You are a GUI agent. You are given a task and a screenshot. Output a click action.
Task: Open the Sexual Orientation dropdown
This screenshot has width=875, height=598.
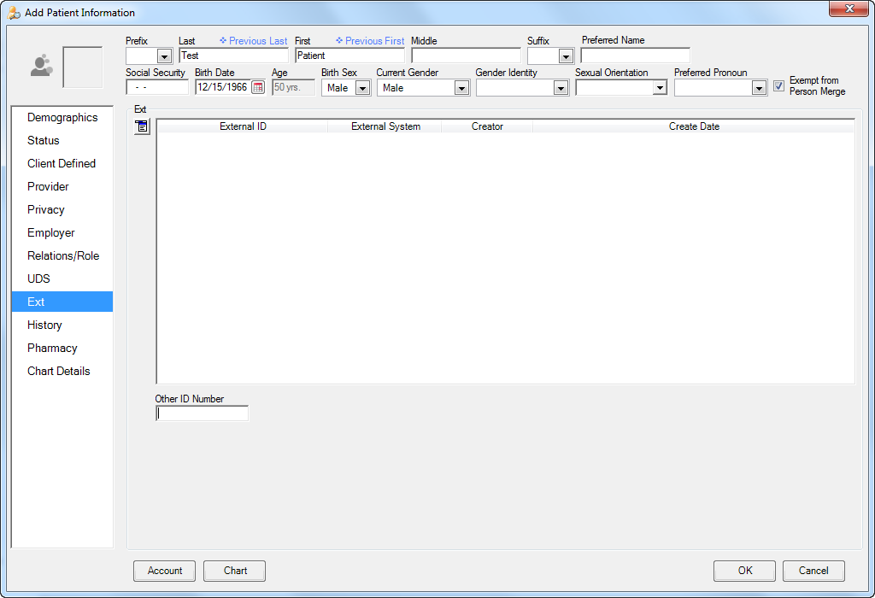pos(661,88)
